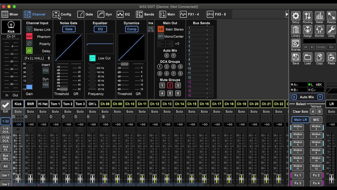Click the Copy icon
This screenshot has width=337, height=190.
[319, 57]
